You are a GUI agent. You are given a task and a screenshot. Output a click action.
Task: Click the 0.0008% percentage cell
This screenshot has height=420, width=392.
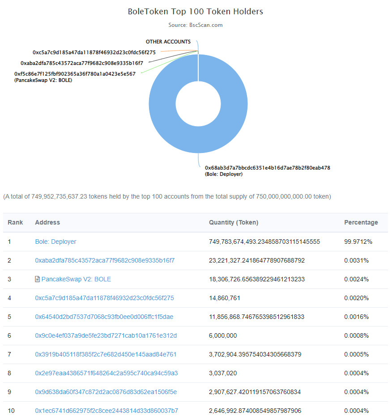[357, 335]
